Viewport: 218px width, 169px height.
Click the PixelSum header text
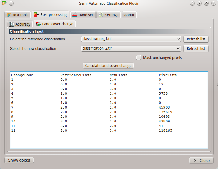tap(168, 75)
